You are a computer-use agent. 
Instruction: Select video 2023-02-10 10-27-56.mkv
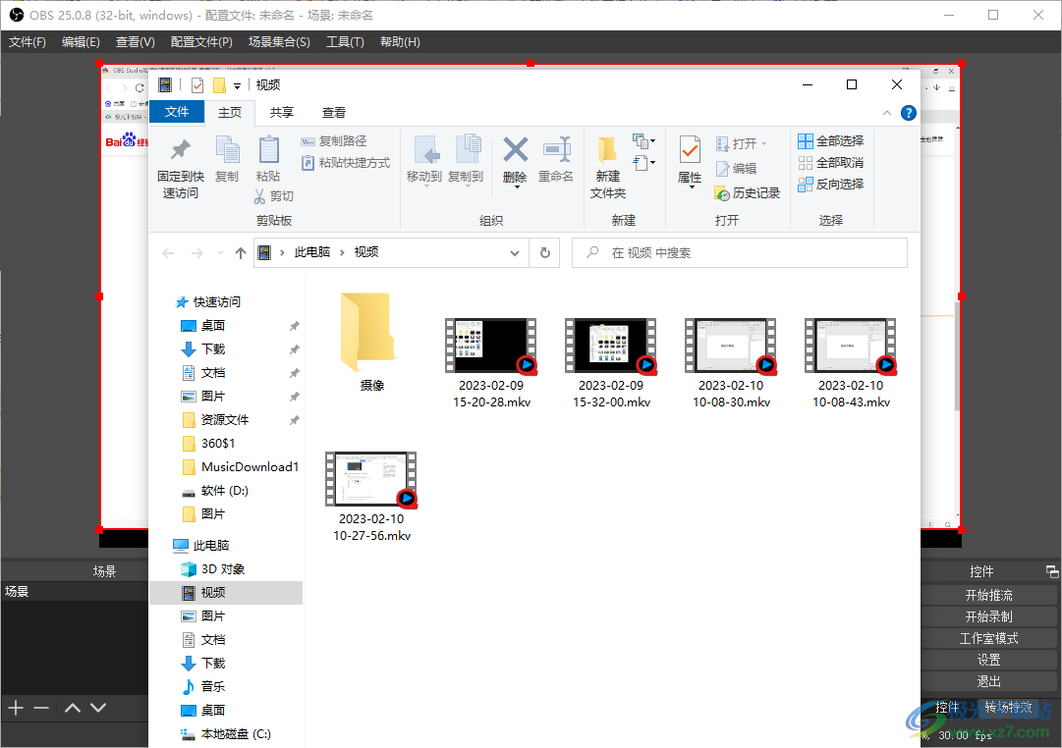click(x=371, y=497)
